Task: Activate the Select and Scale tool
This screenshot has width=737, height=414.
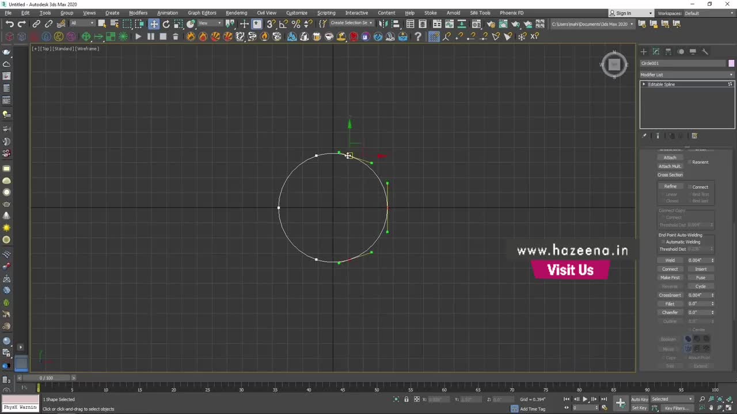Action: click(x=178, y=24)
